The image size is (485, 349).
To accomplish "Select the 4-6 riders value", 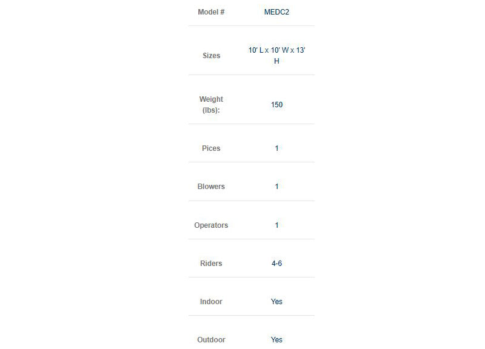I will pos(276,264).
